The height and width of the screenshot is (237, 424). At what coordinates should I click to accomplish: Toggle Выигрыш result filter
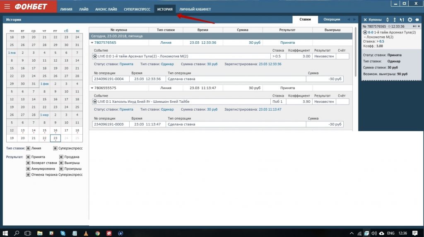click(x=61, y=163)
